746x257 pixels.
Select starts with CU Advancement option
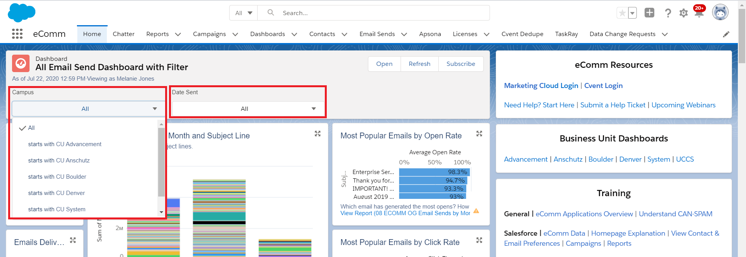(85, 144)
